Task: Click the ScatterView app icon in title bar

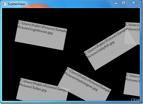Action: [x=4, y=4]
